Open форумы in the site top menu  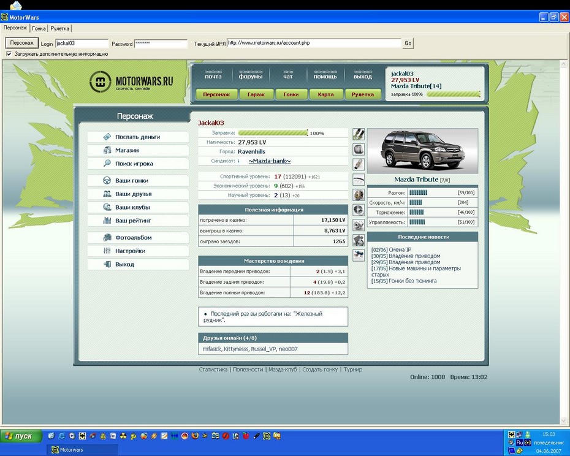tap(251, 77)
